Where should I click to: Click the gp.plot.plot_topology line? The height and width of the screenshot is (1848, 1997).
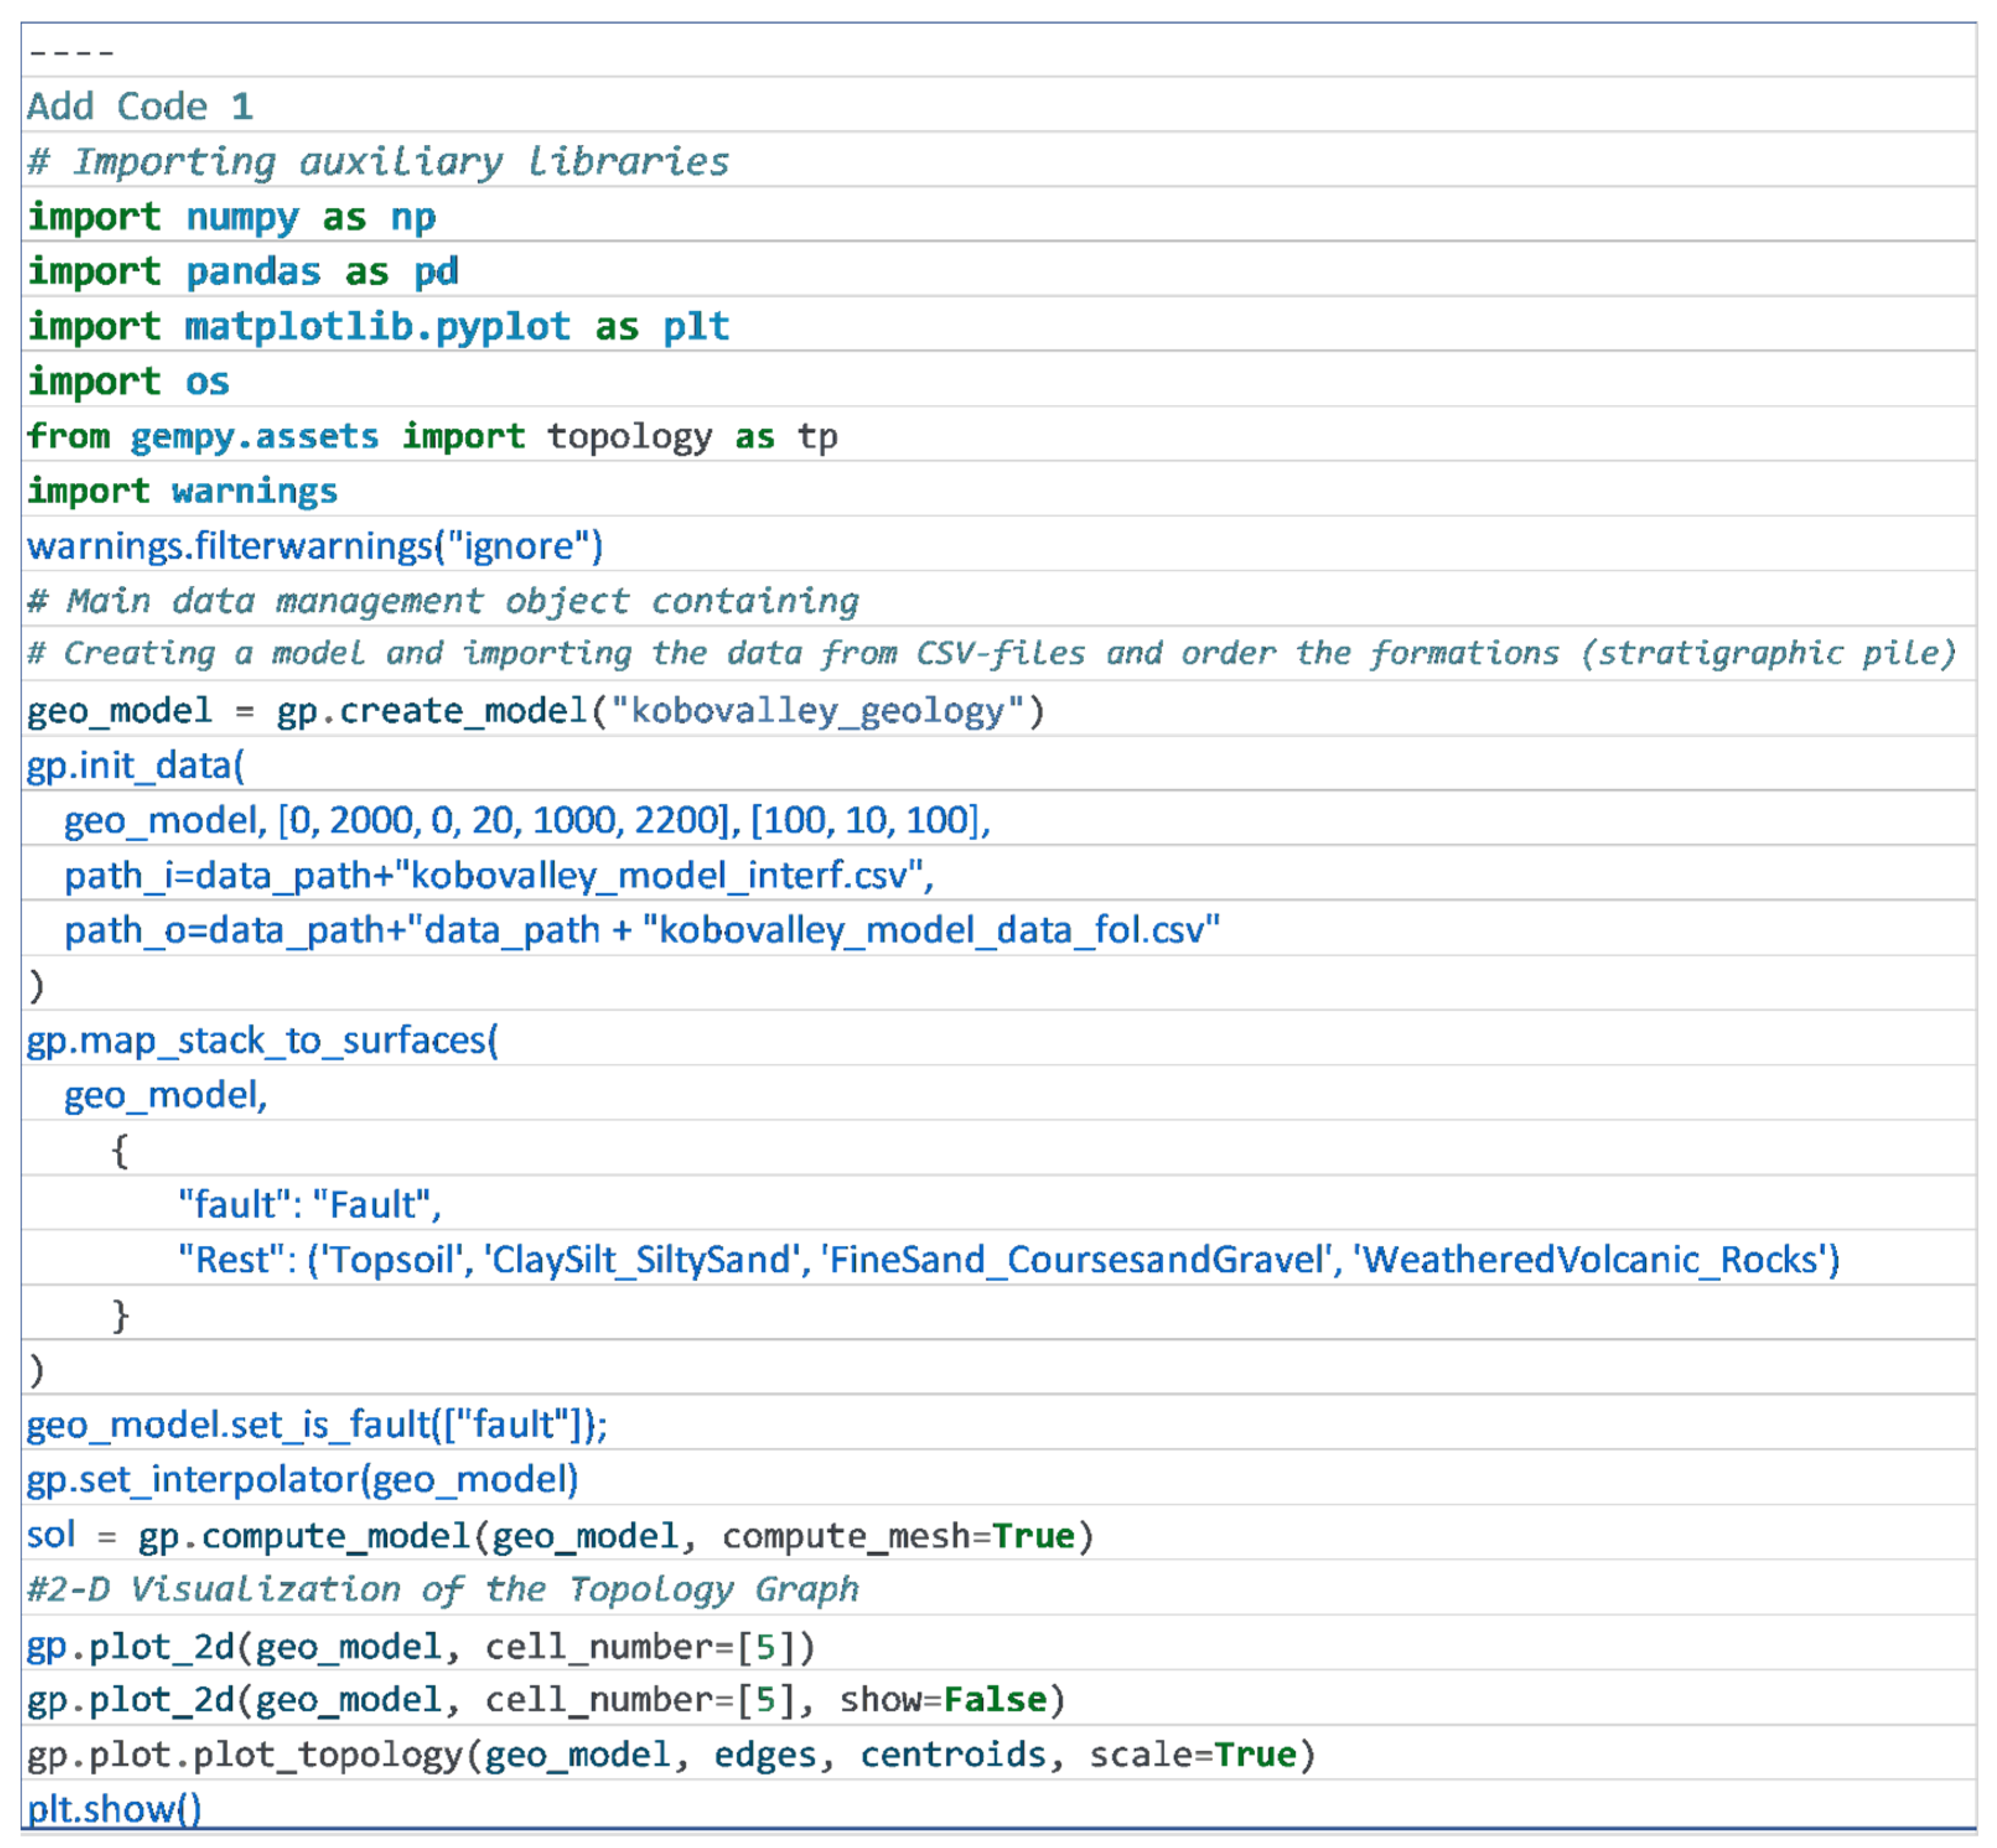(670, 1754)
